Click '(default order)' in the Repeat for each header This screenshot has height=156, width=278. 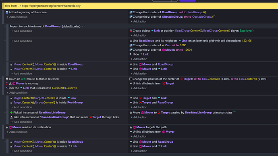(71, 27)
